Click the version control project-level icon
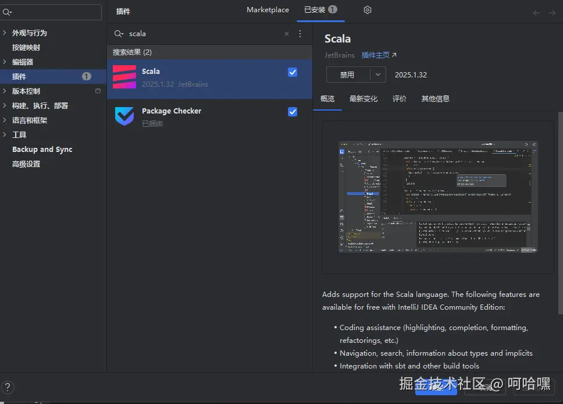The height and width of the screenshot is (404, 563). pos(98,91)
